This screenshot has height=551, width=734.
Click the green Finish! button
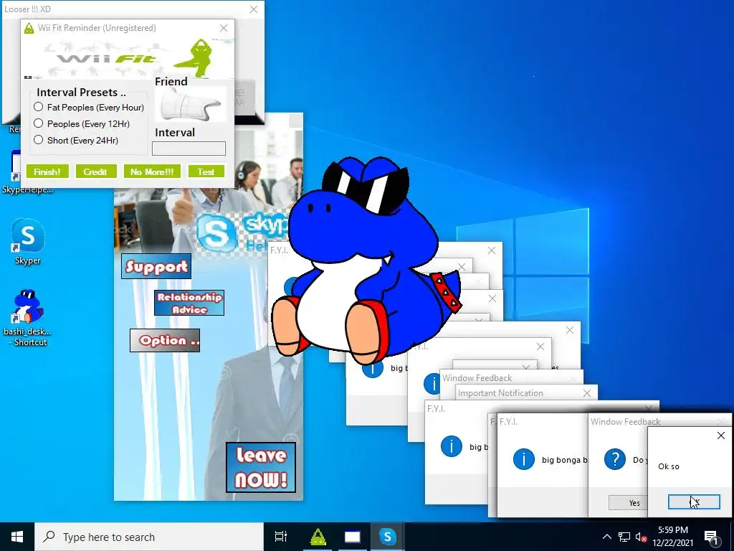click(x=47, y=171)
